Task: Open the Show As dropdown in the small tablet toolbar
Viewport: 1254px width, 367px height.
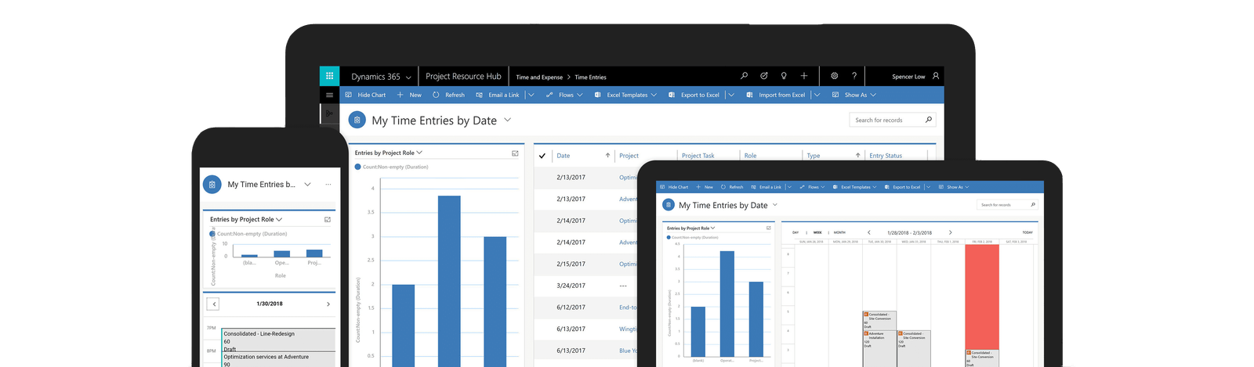Action: click(x=954, y=187)
